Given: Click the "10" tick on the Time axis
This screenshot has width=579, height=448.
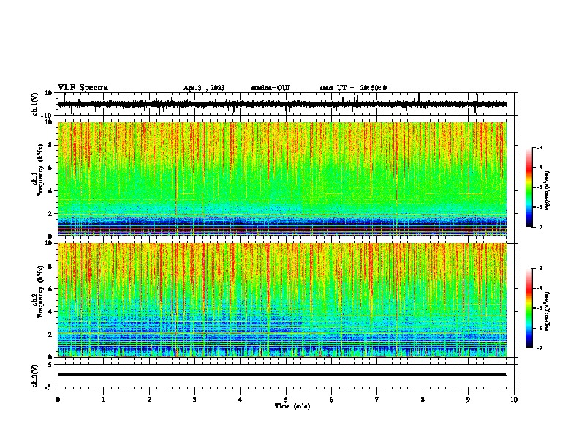Looking at the screenshot, I should 514,400.
